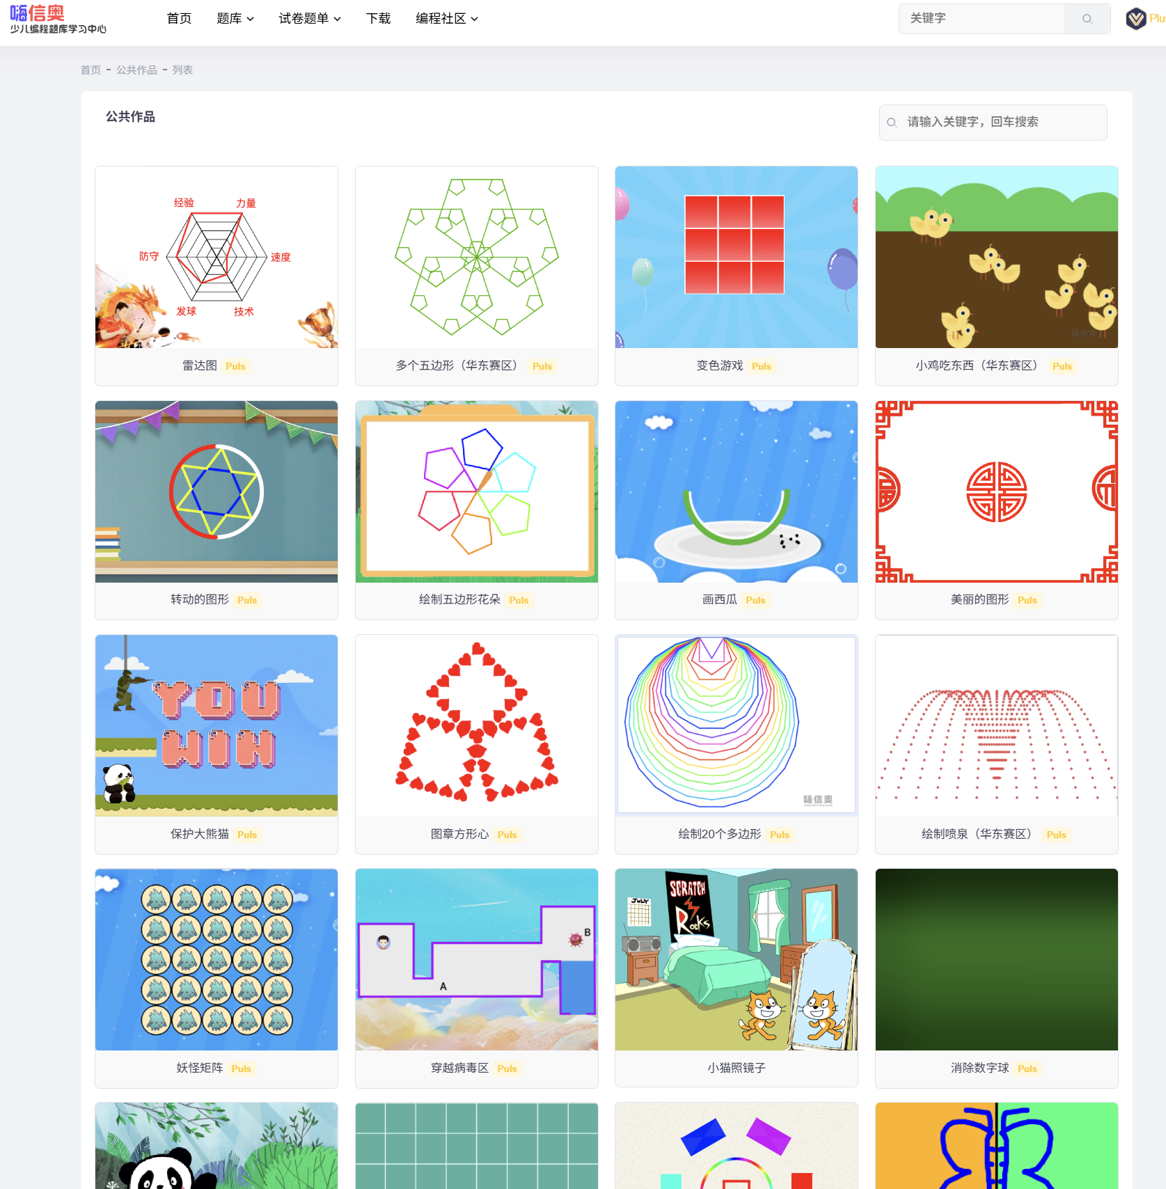Screen dimensions: 1166x1189
Task: Click the 穿越病毒区 title text
Action: coord(459,1068)
